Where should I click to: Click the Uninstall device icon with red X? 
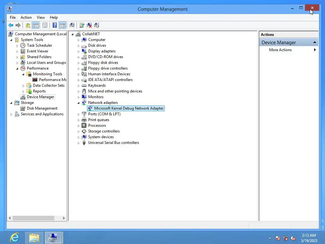pyautogui.click(x=89, y=25)
